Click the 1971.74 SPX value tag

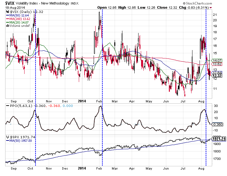218,138
